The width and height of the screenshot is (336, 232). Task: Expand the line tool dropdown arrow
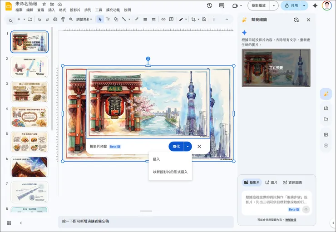click(129, 19)
